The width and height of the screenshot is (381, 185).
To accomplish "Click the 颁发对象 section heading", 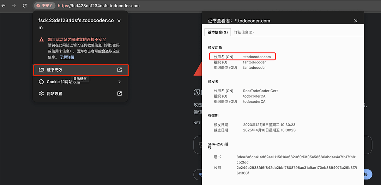I will 215,48.
